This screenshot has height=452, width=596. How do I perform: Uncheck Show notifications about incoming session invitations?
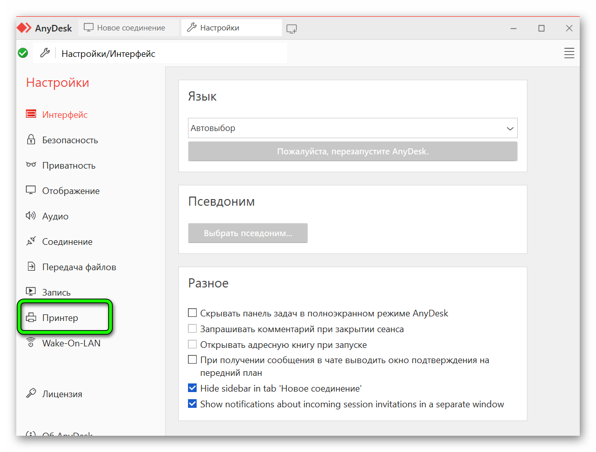[193, 403]
